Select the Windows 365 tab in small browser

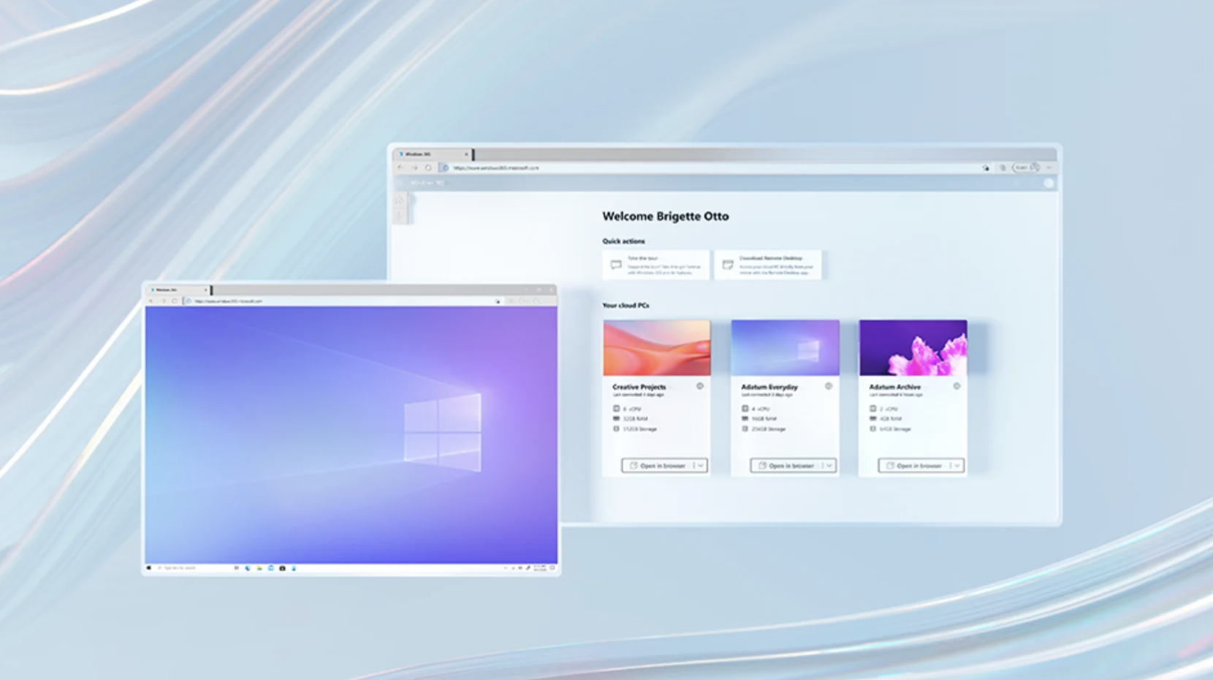[x=178, y=290]
